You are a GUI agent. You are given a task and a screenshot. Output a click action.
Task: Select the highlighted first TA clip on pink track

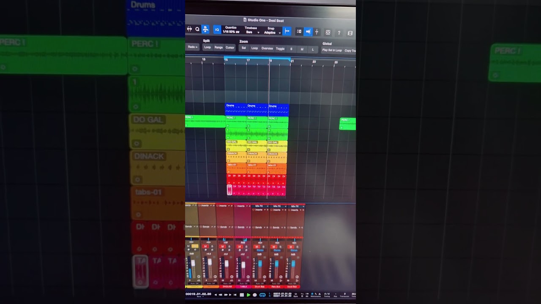point(230,190)
